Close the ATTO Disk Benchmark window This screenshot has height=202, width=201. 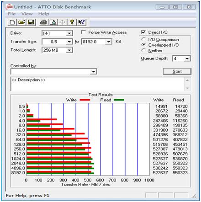[189, 7]
